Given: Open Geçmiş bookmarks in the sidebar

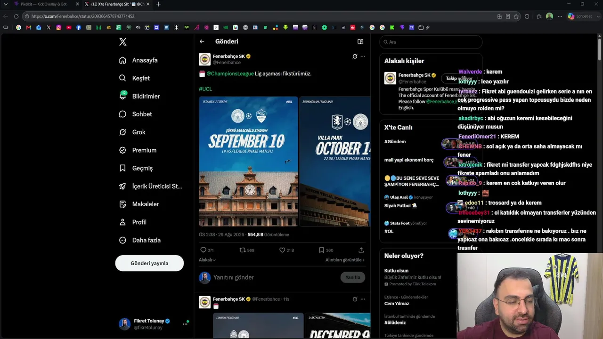Looking at the screenshot, I should 136,168.
